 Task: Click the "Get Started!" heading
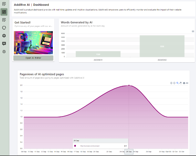pos(23,22)
